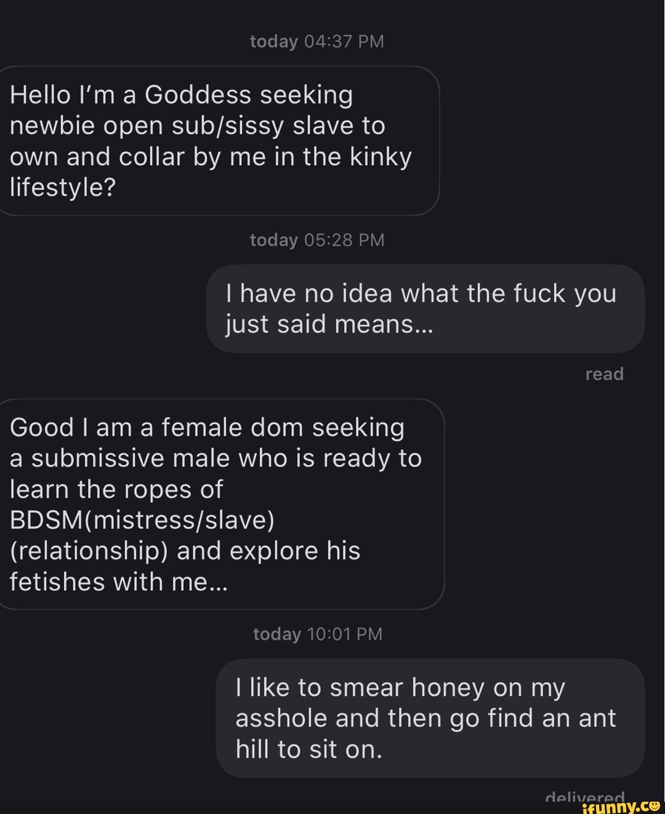This screenshot has height=814, width=665.
Task: Click the 'delivered' status label
Action: 585,796
